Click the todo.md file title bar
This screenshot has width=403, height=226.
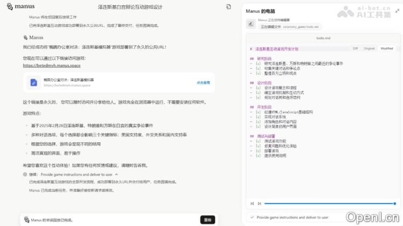click(x=323, y=39)
